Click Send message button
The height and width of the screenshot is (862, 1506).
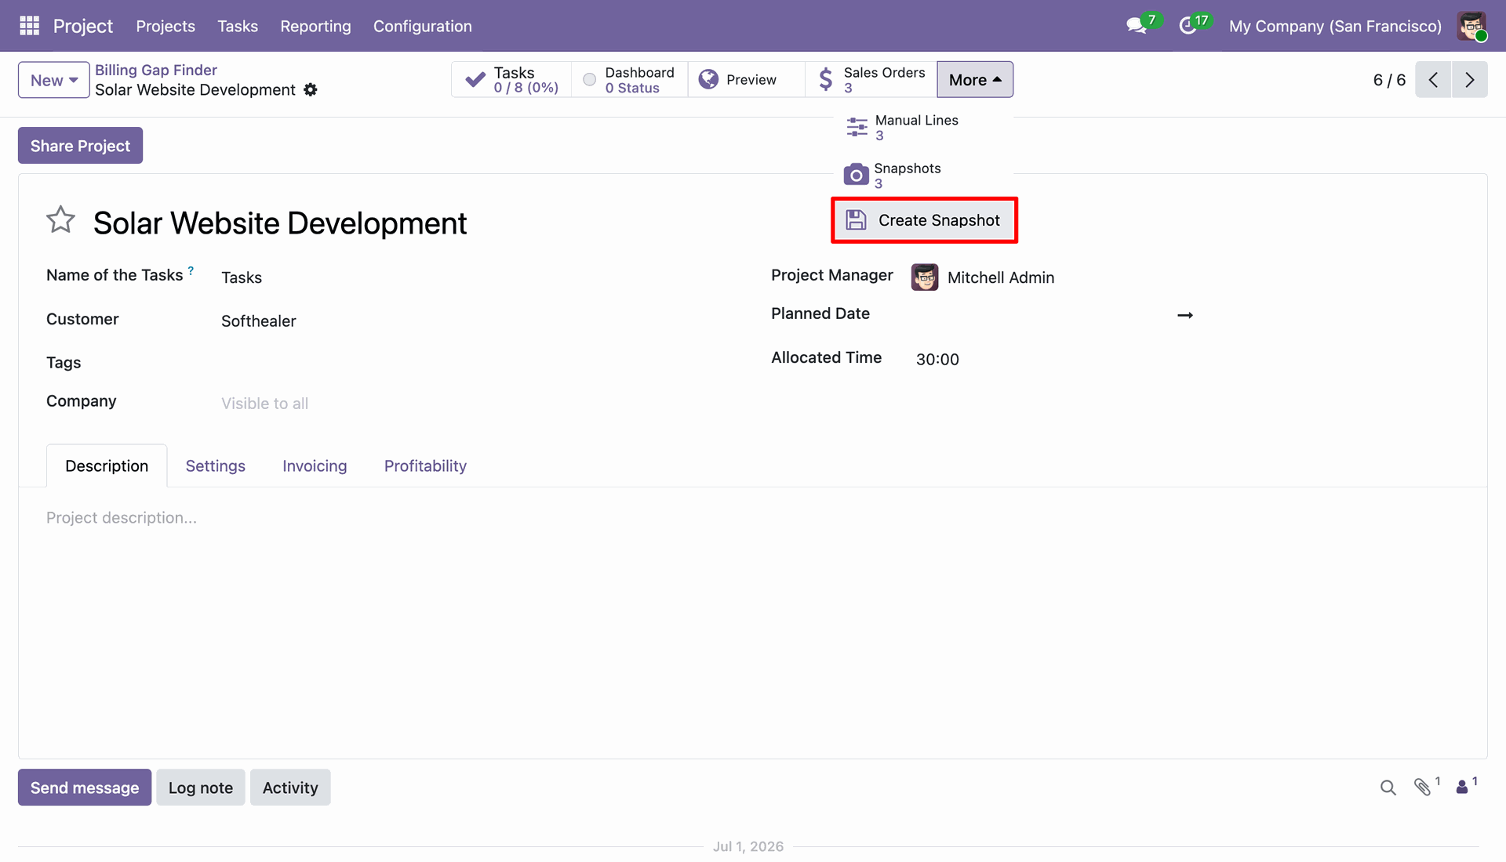pos(85,788)
